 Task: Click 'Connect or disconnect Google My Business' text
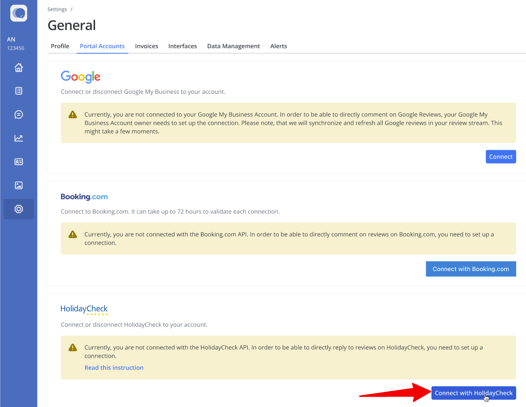tap(143, 92)
